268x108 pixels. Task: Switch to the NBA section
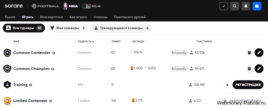[x=71, y=6]
